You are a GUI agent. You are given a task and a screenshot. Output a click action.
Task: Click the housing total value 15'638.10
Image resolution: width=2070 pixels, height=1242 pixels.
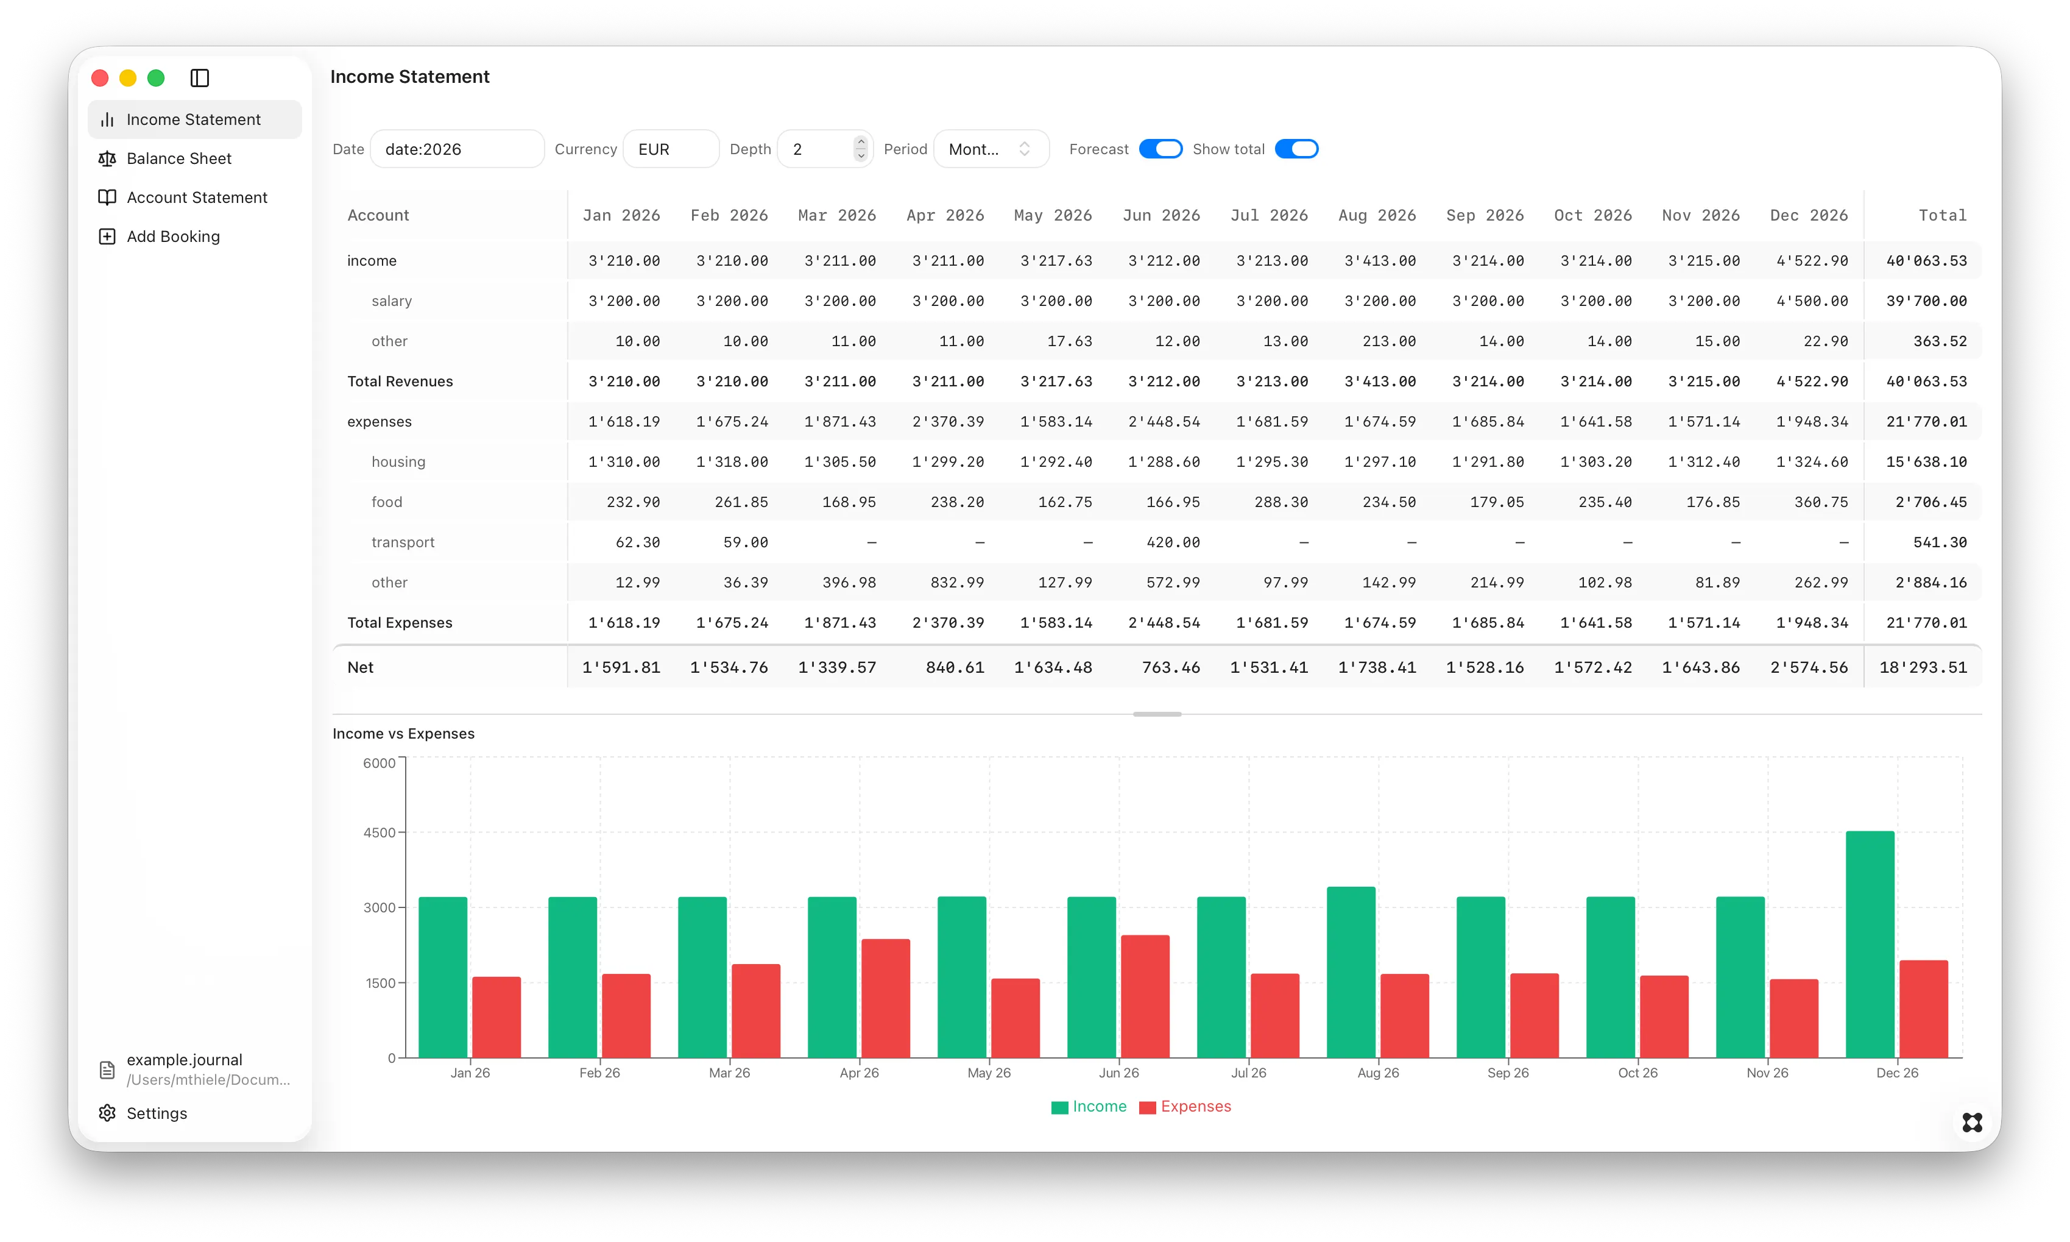pos(1926,461)
